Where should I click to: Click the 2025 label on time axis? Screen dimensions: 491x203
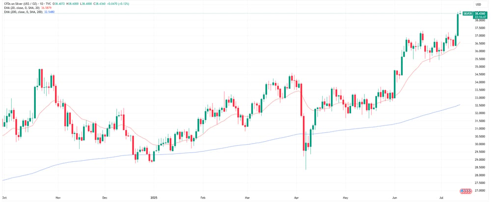[x=154, y=198]
